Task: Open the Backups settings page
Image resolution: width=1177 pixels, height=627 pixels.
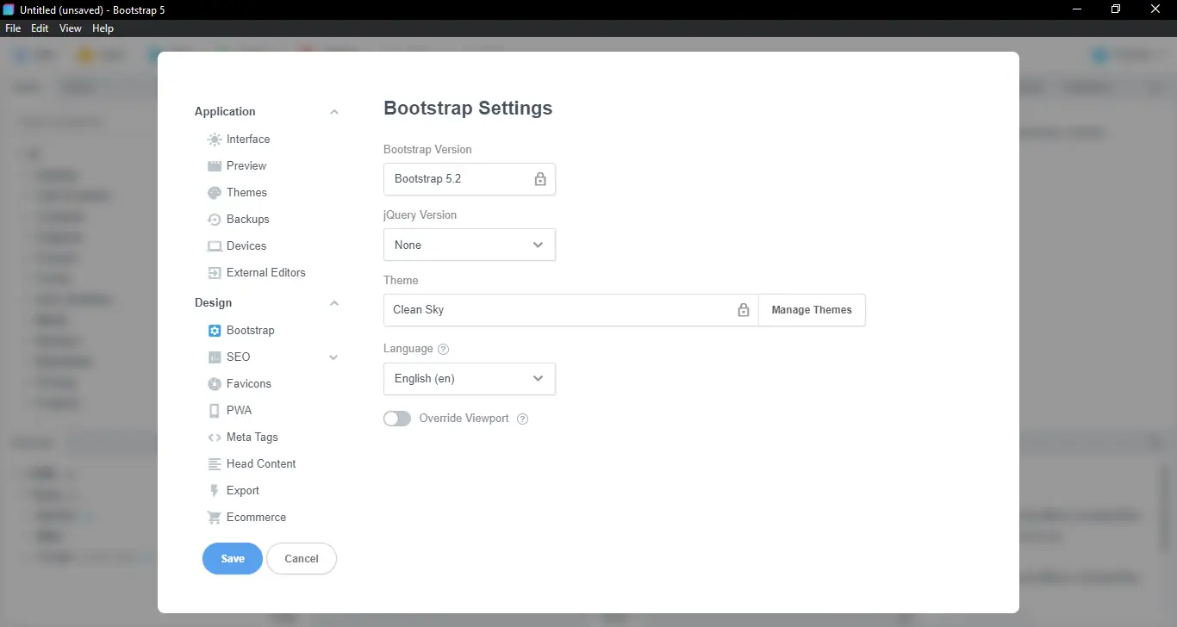Action: [x=248, y=220]
